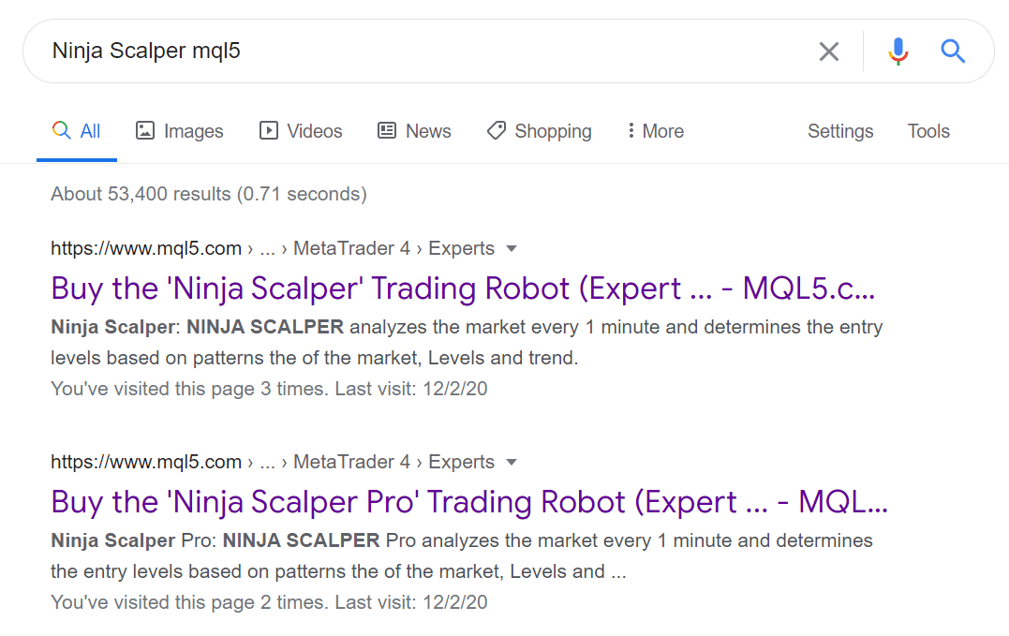Click the News tab newspaper icon
Screen dimensions: 1009x636
tap(387, 130)
